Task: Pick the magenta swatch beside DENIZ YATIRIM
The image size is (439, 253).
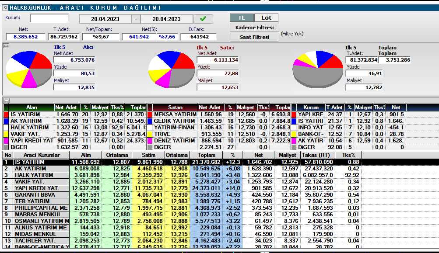Action: (x=150, y=141)
